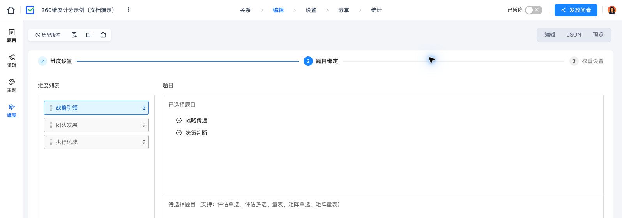The height and width of the screenshot is (218, 622).
Task: Switch to the 关系 step
Action: [x=246, y=10]
